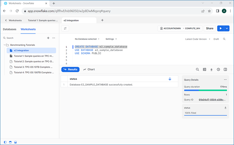Open the worksheet filter sliders icon
The image size is (234, 145).
65,28
